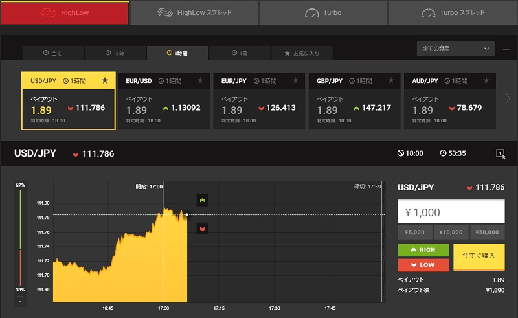Click the clock icon on 1日 tab
This screenshot has height=318, width=518.
[234, 52]
